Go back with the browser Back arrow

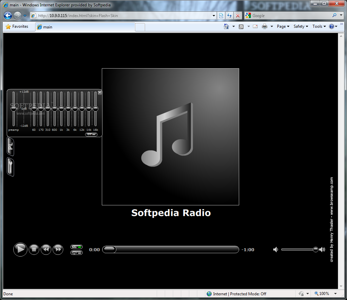(x=8, y=15)
